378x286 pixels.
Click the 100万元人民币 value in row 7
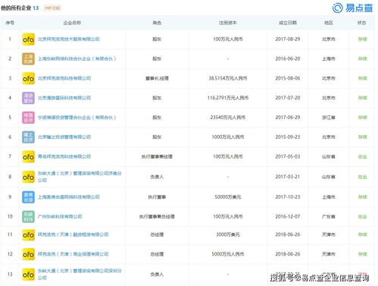click(x=228, y=156)
